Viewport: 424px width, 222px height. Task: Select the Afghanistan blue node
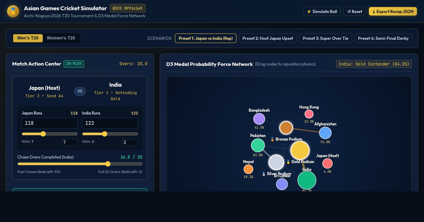tap(325, 133)
